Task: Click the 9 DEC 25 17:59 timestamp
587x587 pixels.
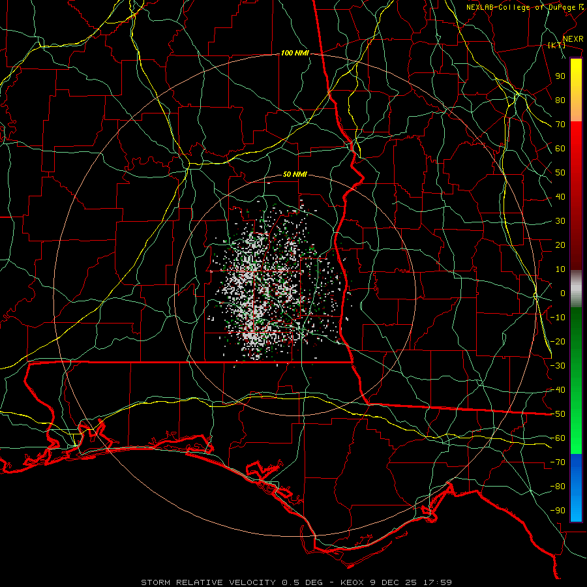Action: [410, 582]
